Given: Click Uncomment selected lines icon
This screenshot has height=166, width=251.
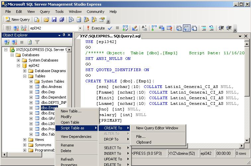Looking at the screenshot, I should (x=211, y=28).
